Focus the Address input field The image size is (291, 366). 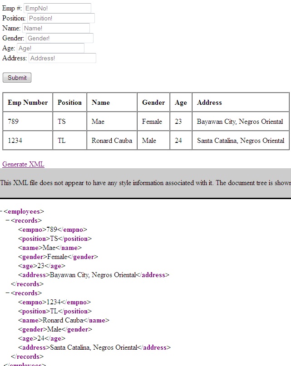[x=62, y=58]
